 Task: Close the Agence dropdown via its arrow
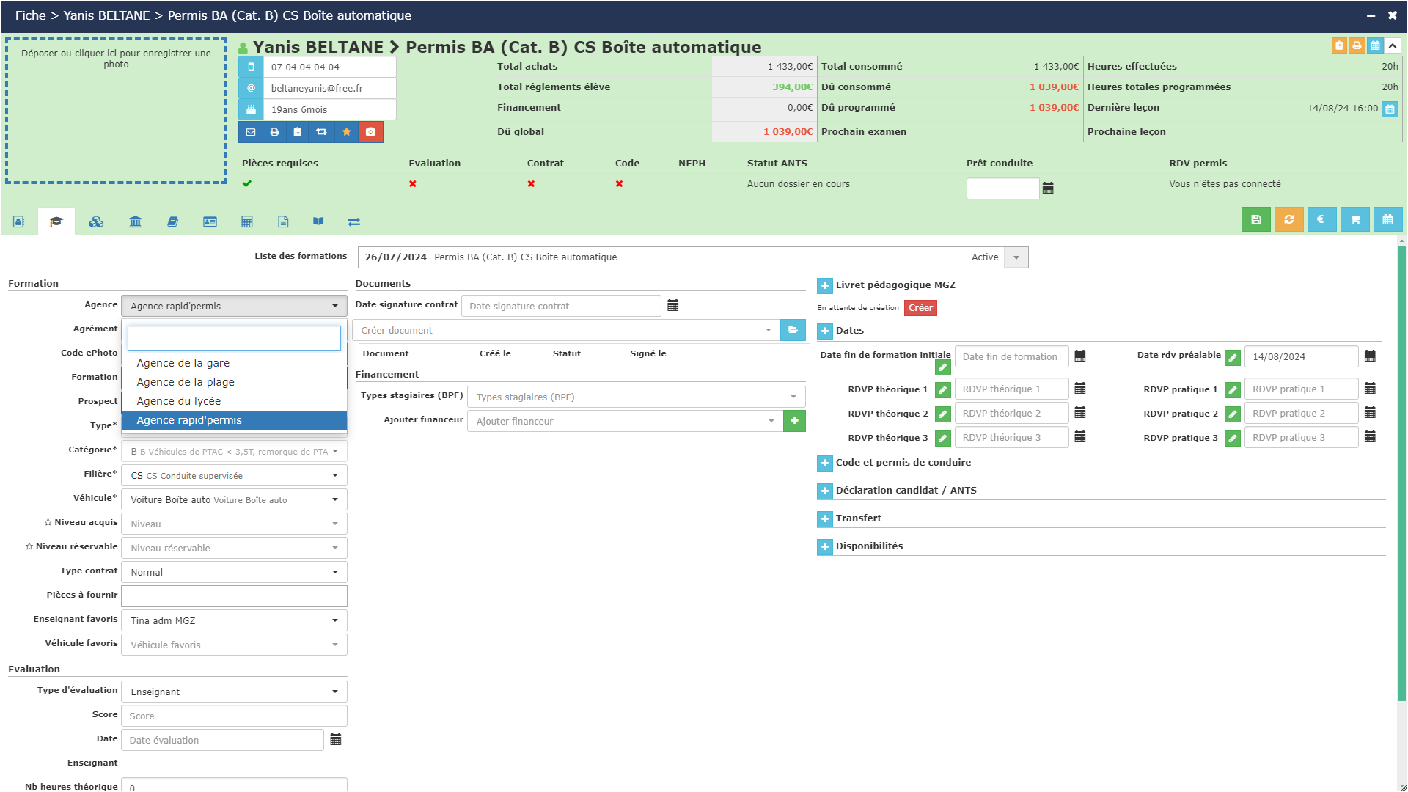(335, 306)
